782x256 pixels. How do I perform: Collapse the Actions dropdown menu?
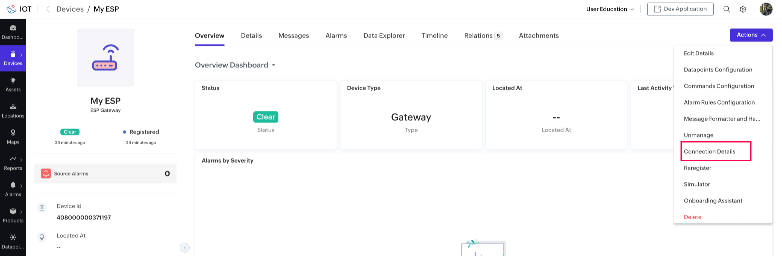tap(751, 35)
